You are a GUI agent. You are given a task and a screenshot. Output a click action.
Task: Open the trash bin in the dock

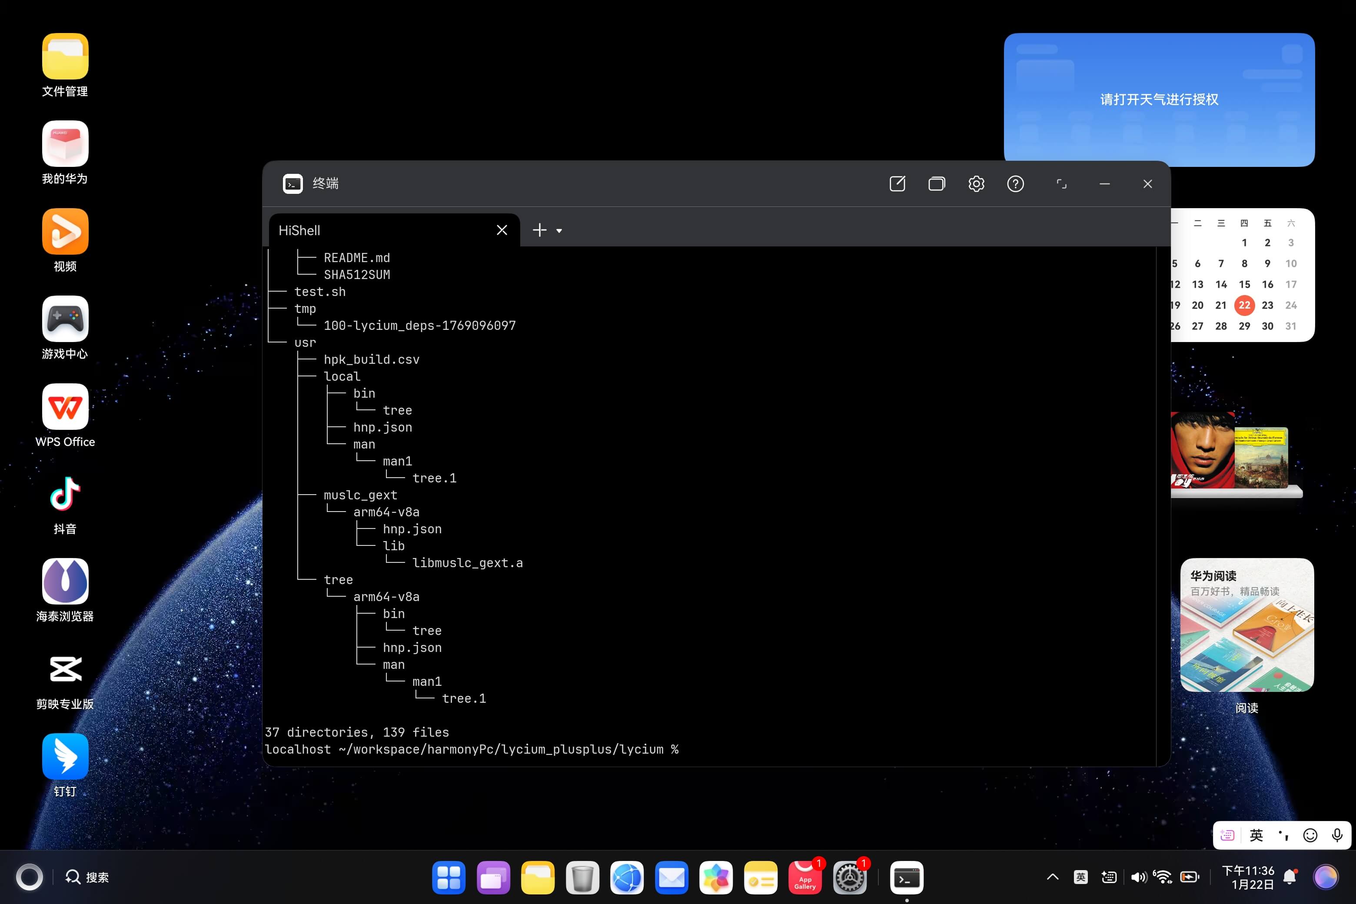(x=582, y=877)
